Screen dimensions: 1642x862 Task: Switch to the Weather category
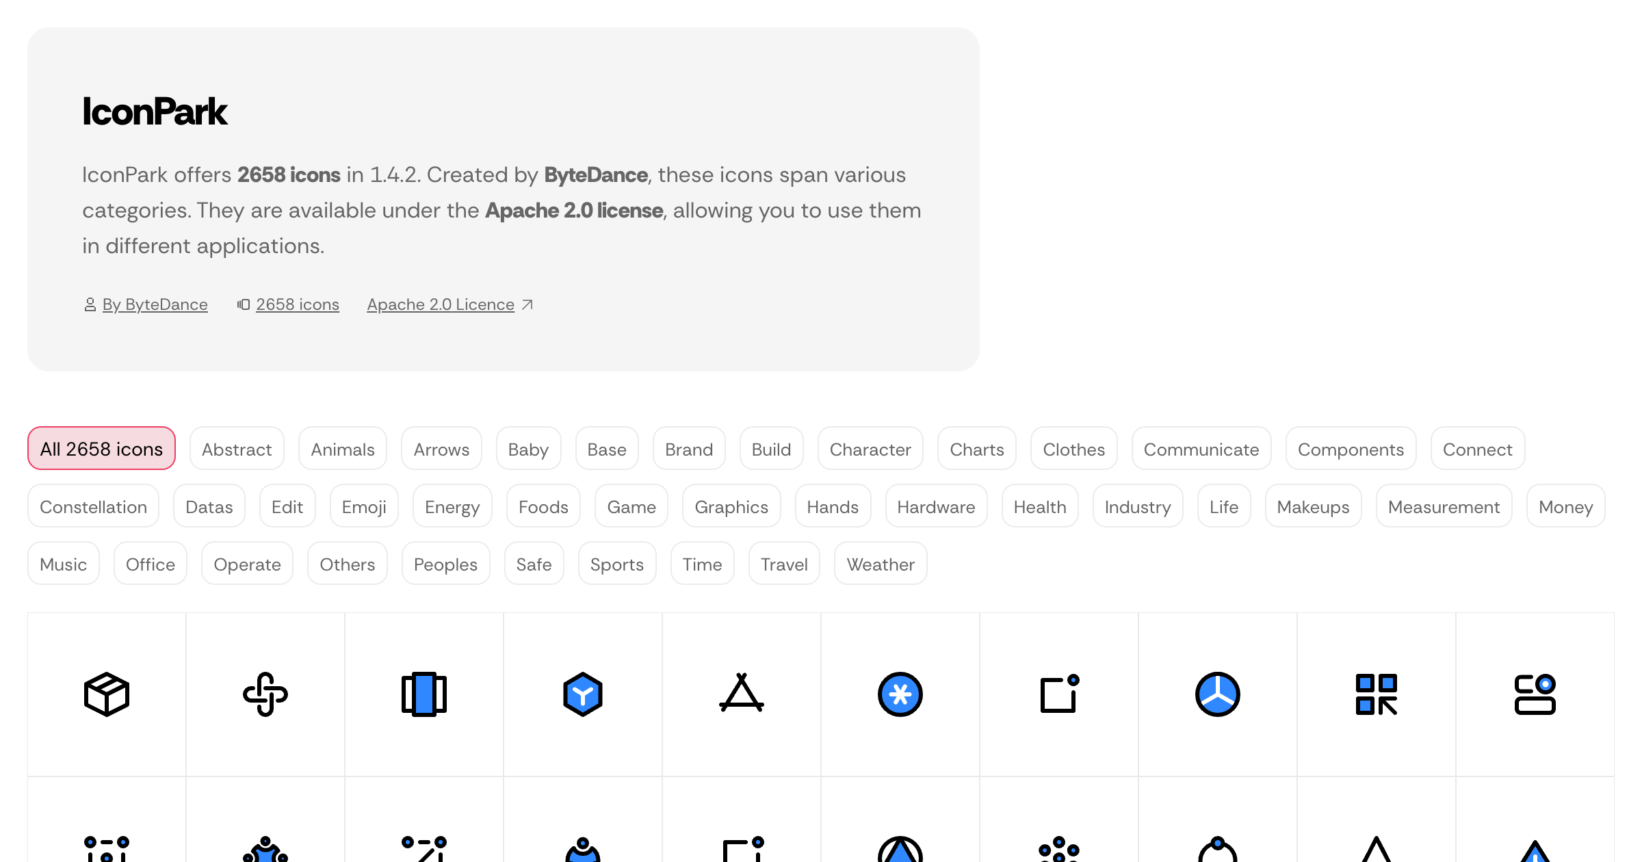pos(880,564)
